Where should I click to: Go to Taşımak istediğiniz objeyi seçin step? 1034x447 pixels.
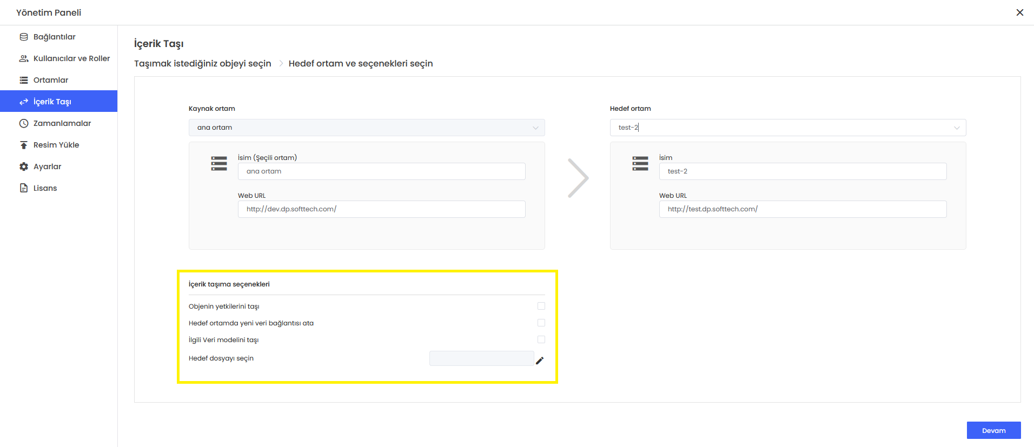202,63
